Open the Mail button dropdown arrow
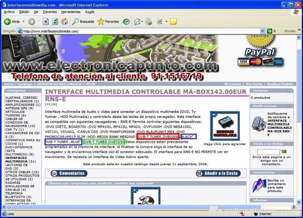303x218 pixels. [x=142, y=22]
